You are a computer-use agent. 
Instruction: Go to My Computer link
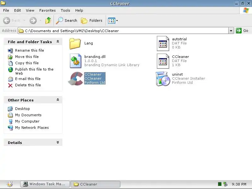[27, 121]
